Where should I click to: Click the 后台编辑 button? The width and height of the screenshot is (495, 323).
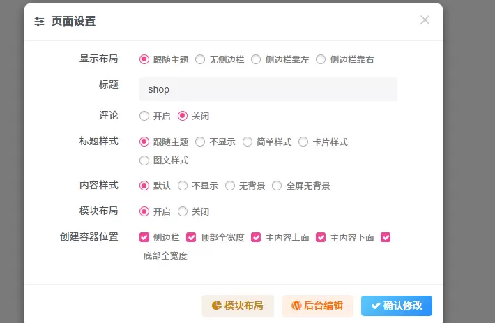tap(317, 306)
